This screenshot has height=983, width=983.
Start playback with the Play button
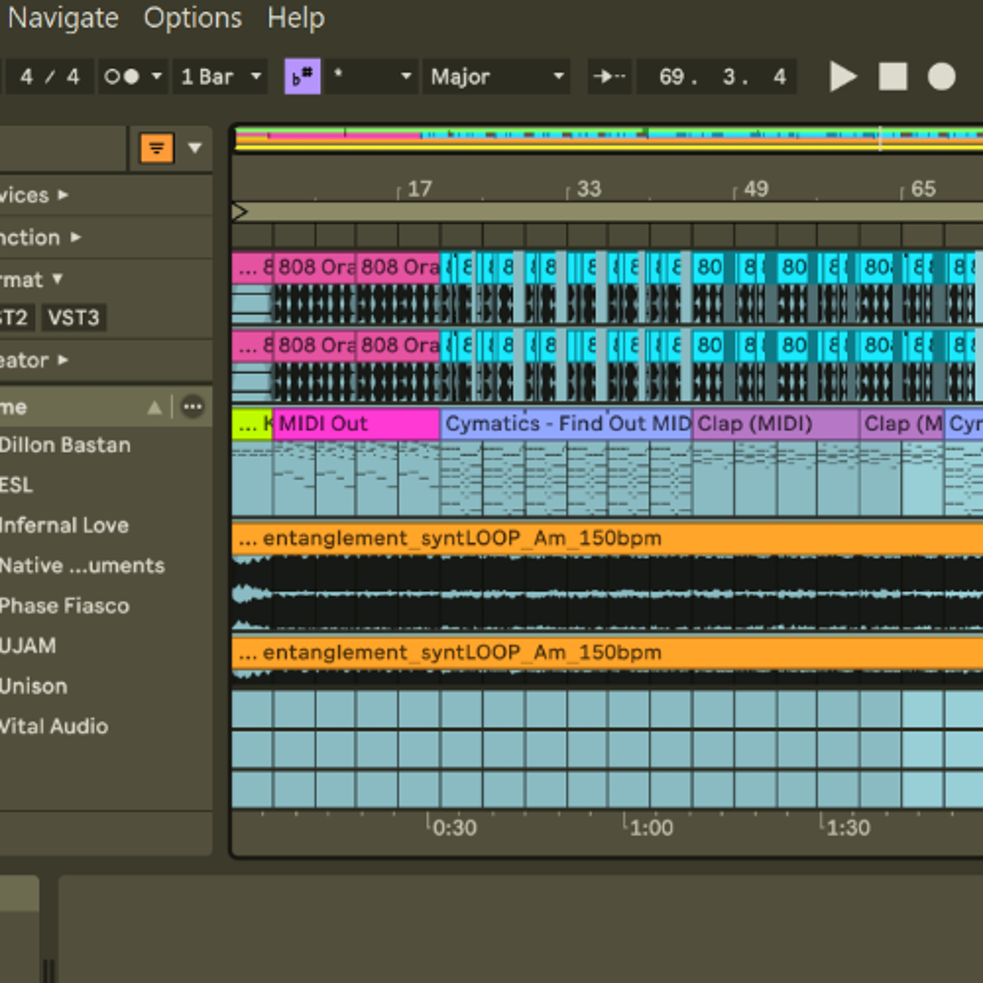(x=843, y=77)
